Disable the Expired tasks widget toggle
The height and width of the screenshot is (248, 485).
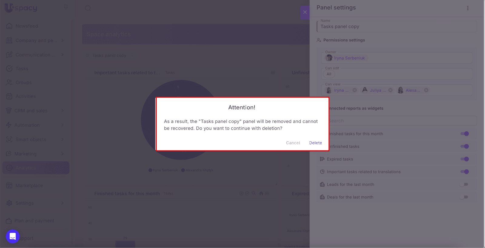(464, 159)
